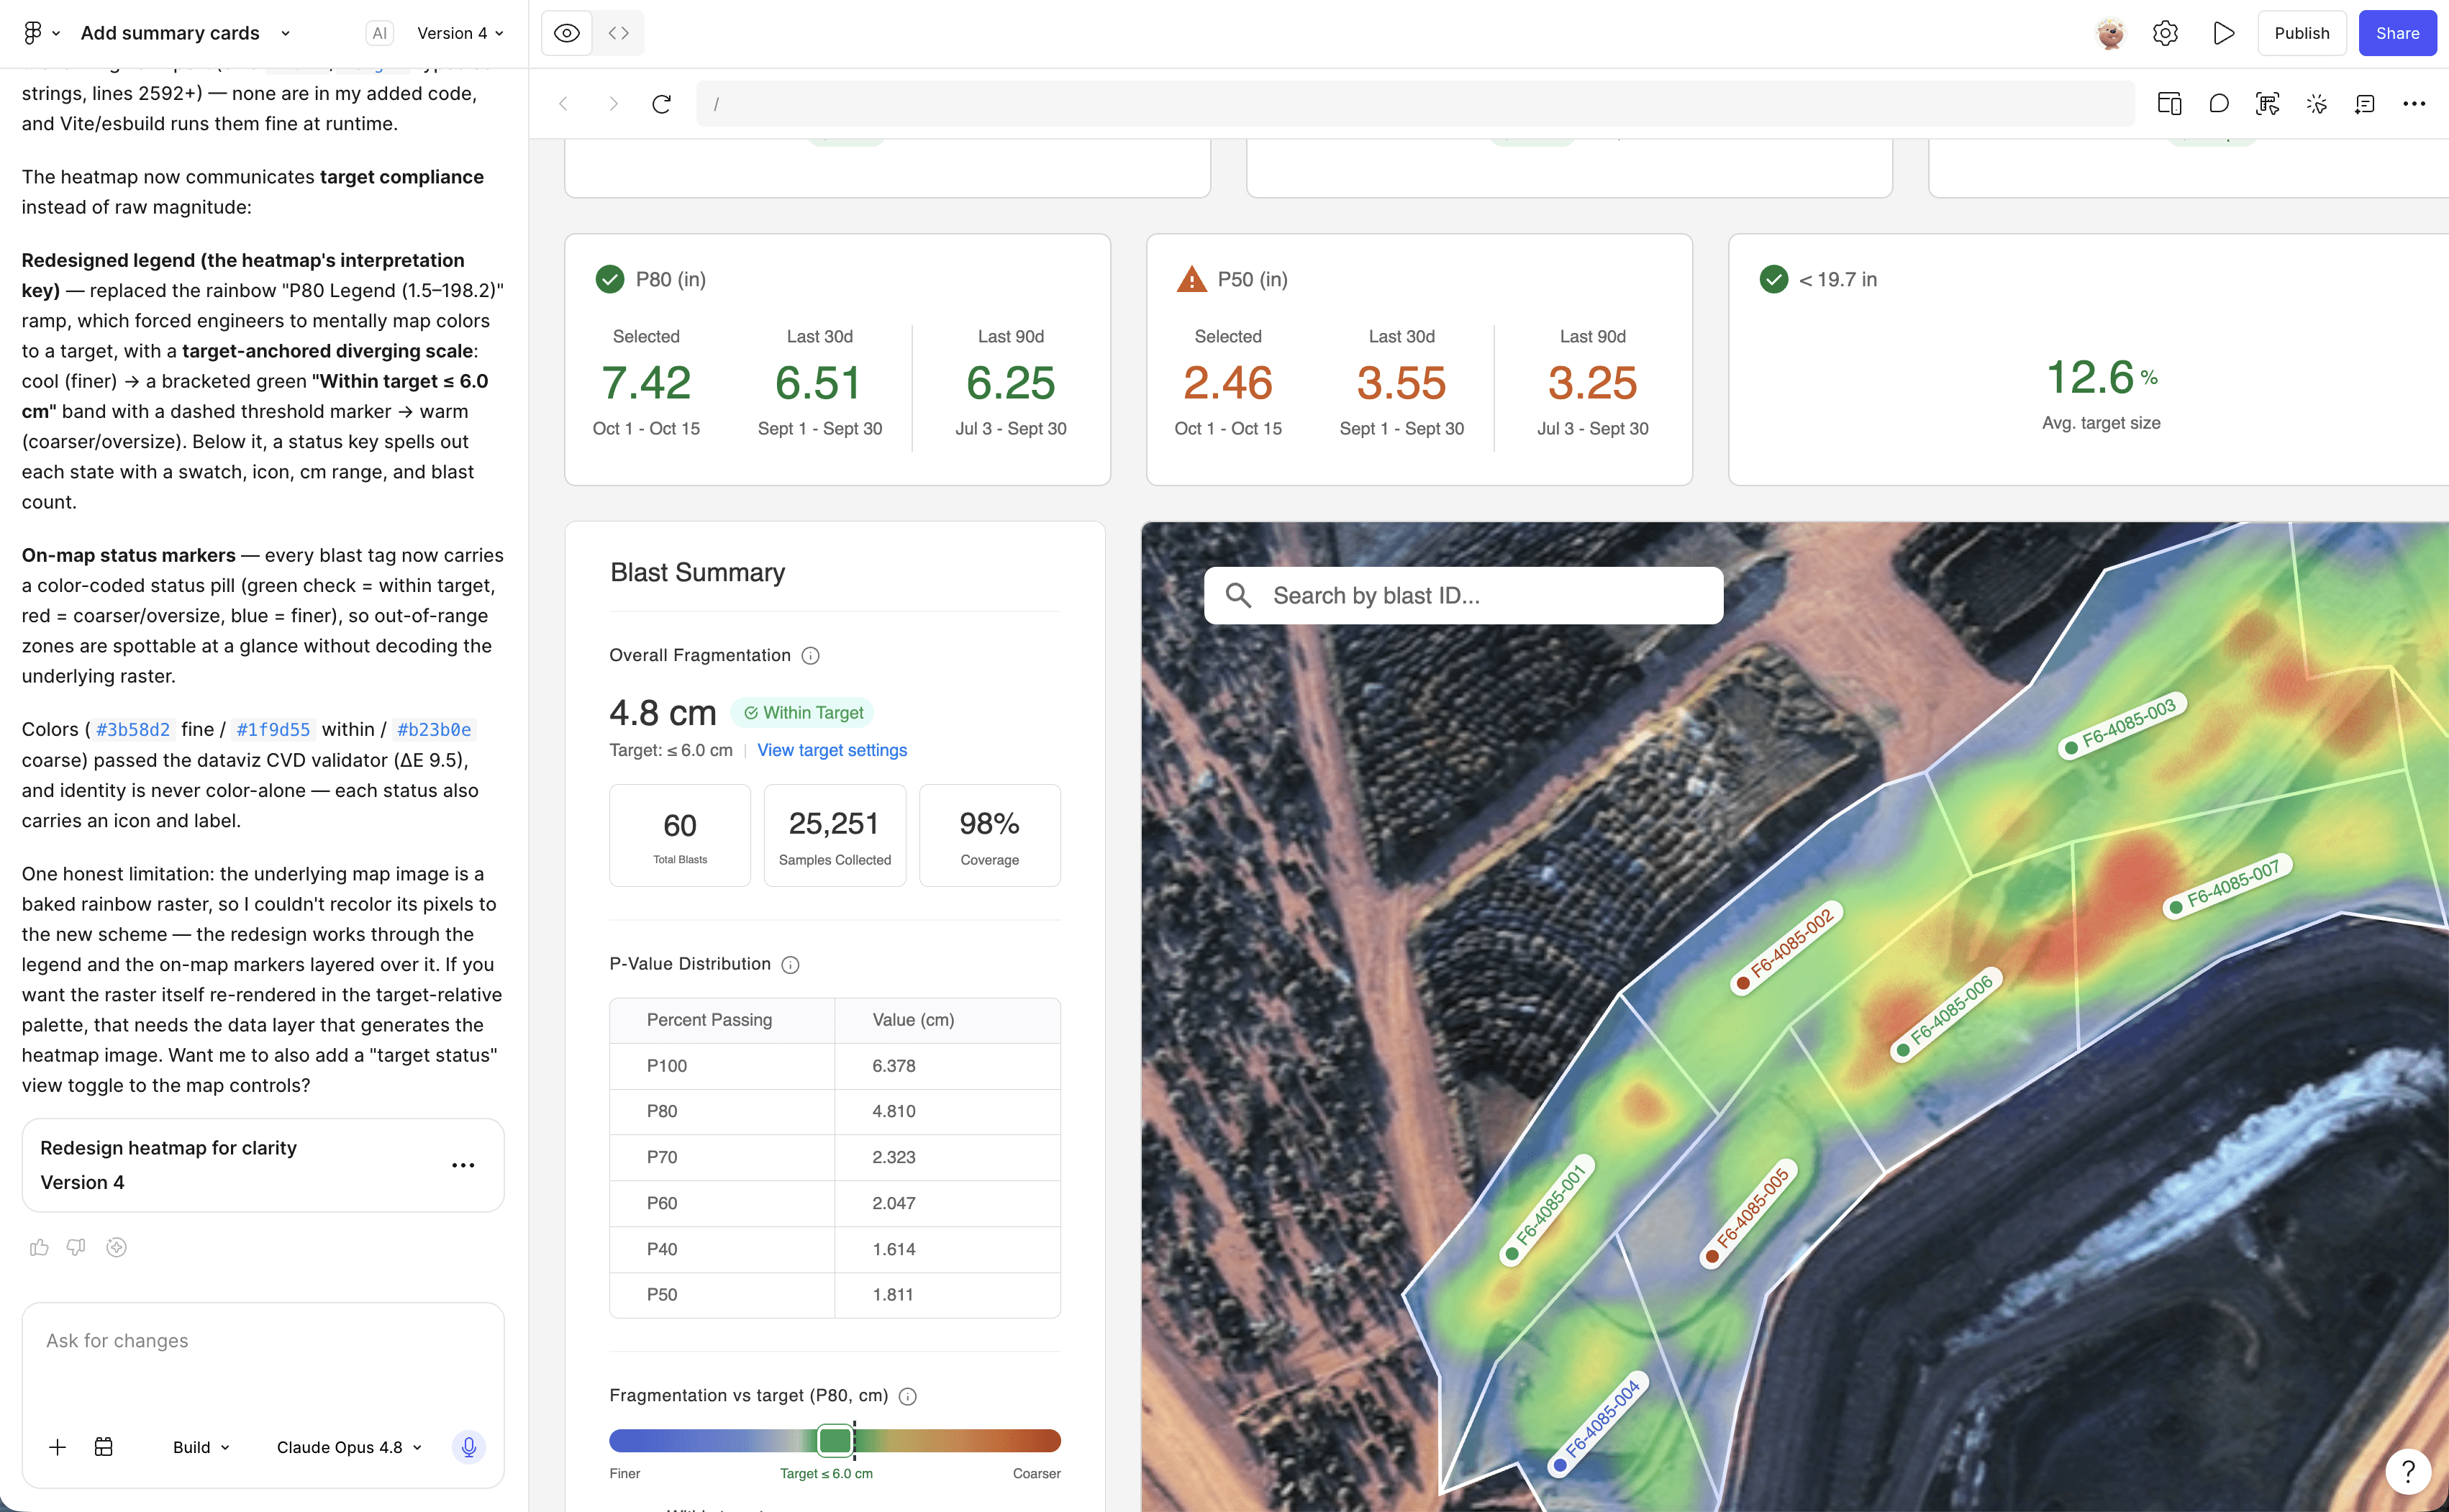Click the Share button

click(2397, 33)
